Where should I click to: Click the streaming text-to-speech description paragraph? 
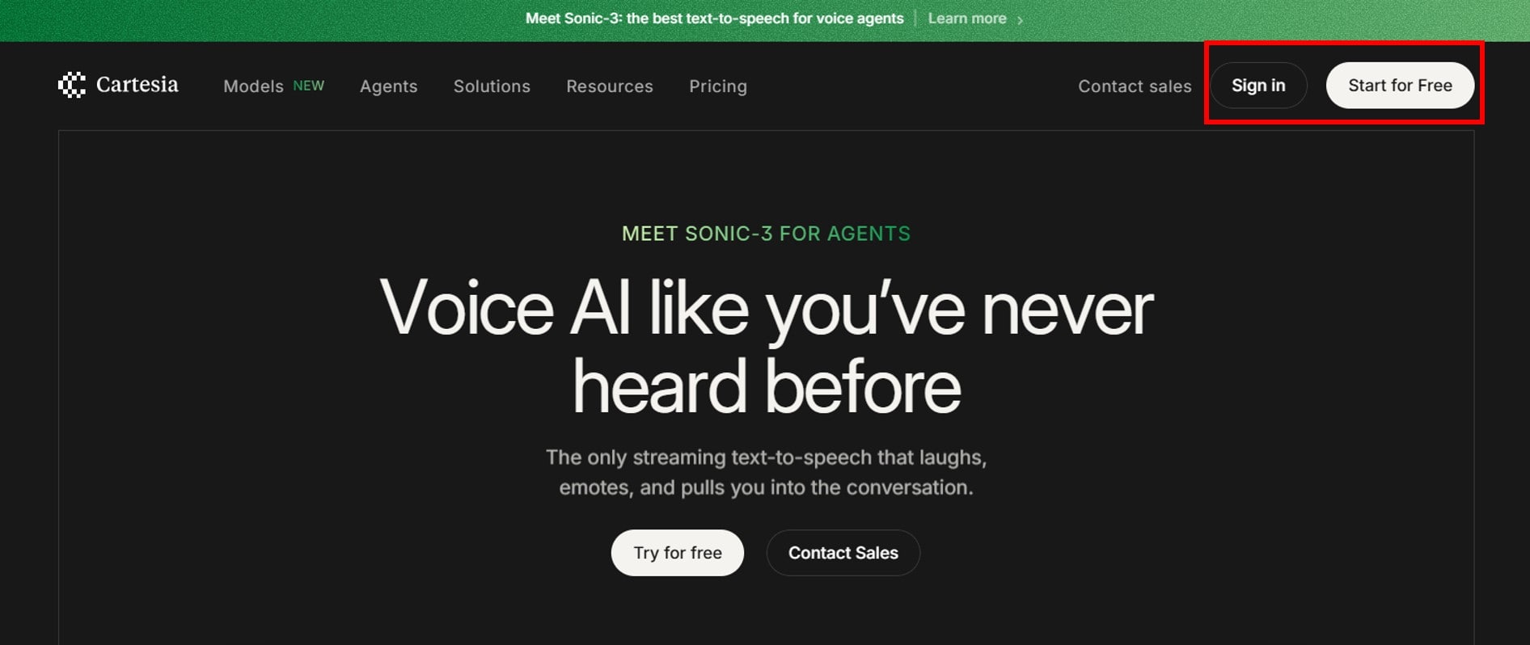[x=765, y=472]
